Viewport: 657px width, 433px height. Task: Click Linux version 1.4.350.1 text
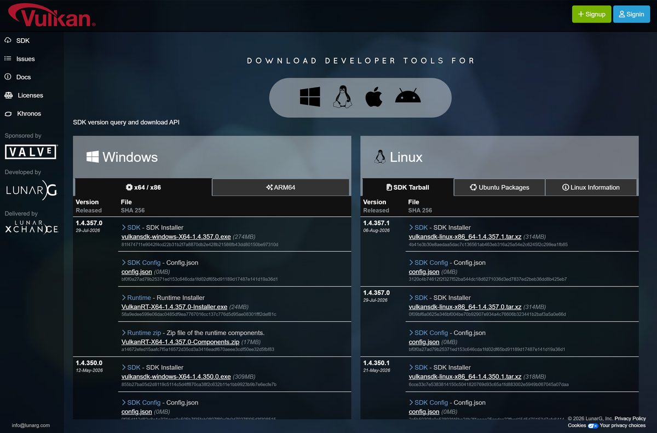point(376,363)
